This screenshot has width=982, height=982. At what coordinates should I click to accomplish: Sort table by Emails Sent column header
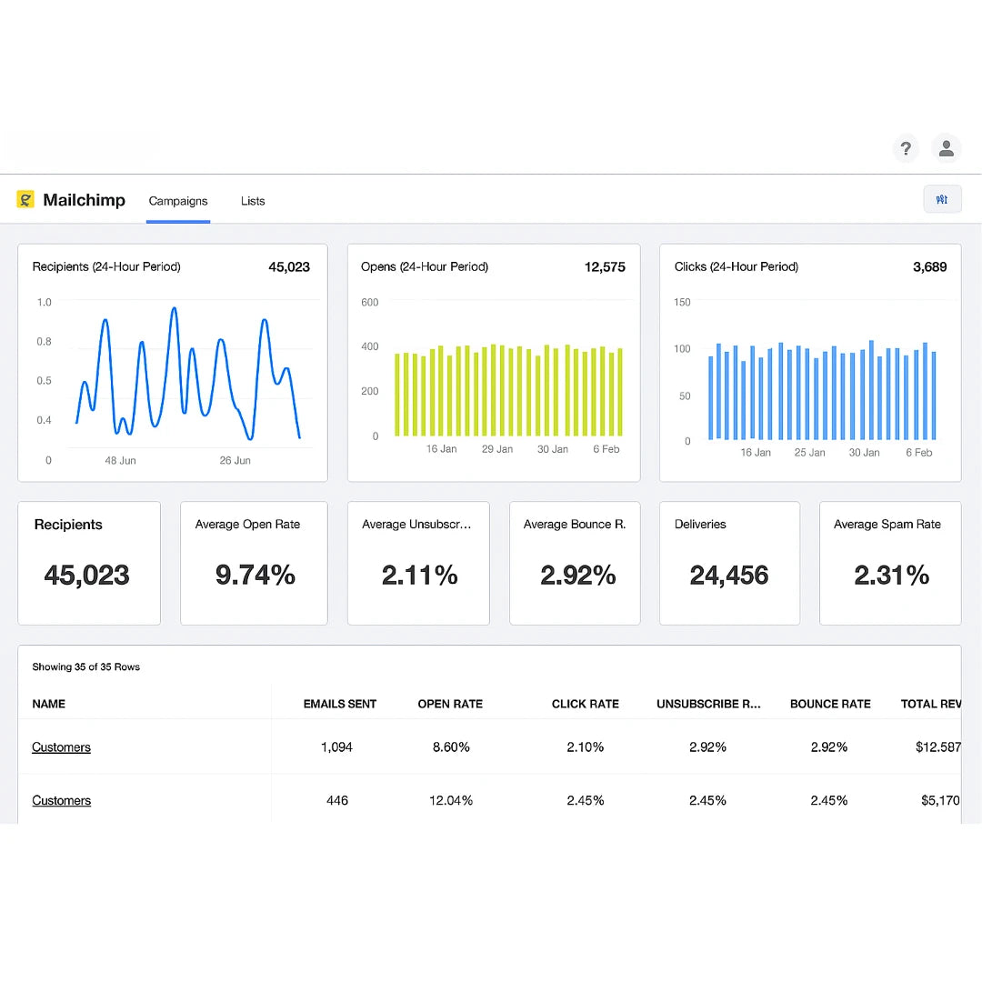coord(339,704)
